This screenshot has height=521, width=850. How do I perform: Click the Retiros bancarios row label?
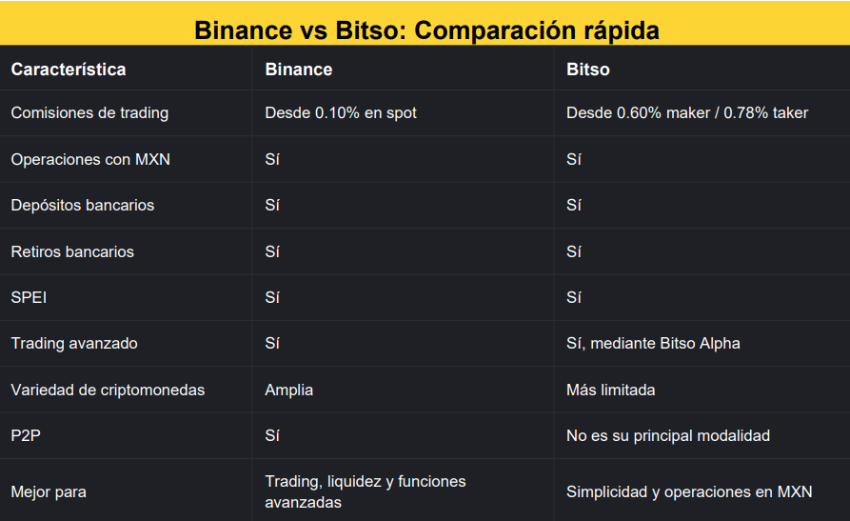72,251
